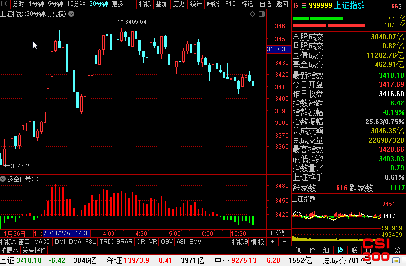The height and width of the screenshot is (266, 406).
Task: Click 返回 to go back
Action: pyautogui.click(x=282, y=4)
